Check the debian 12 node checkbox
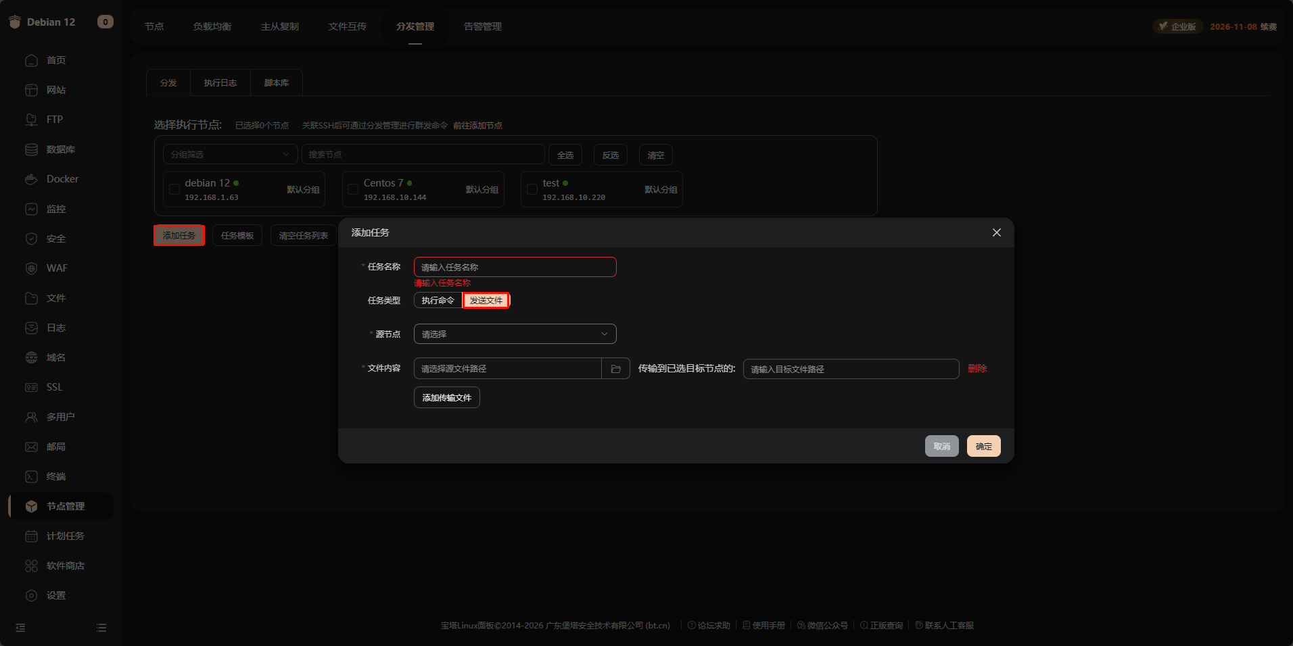 [174, 190]
